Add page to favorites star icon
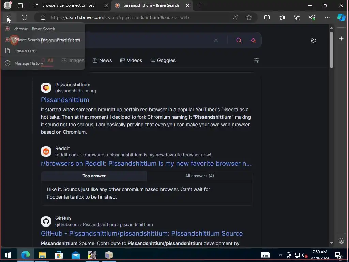The height and width of the screenshot is (262, 349). click(249, 17)
